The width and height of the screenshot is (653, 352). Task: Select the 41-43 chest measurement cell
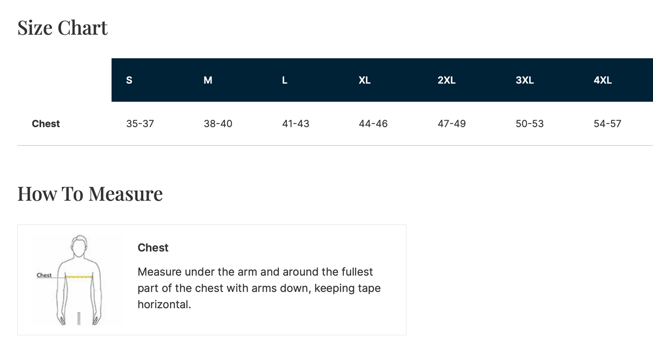[296, 124]
